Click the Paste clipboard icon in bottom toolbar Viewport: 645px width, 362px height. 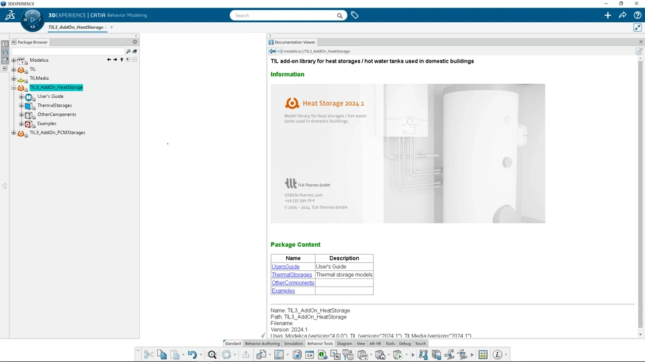(175, 355)
